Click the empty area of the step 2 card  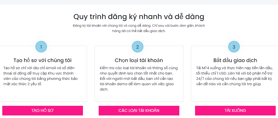pyautogui.click(x=139, y=97)
